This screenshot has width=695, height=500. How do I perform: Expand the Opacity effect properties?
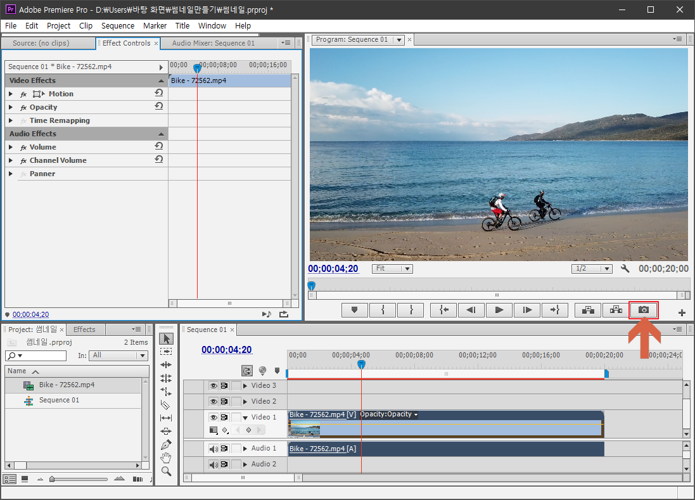pyautogui.click(x=11, y=108)
